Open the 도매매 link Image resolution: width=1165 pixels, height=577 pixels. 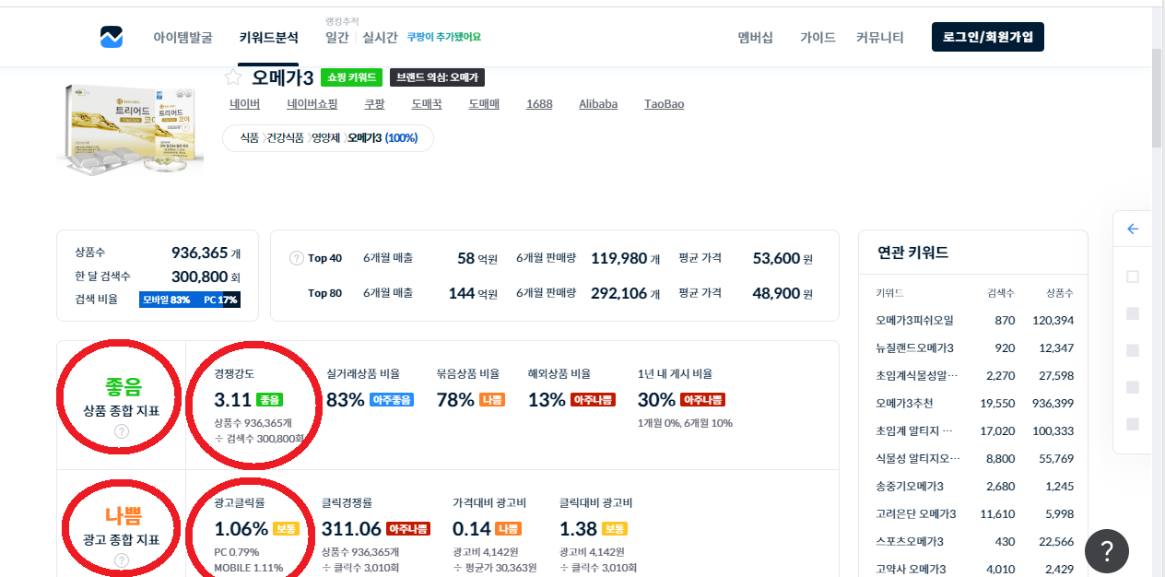pyautogui.click(x=484, y=104)
